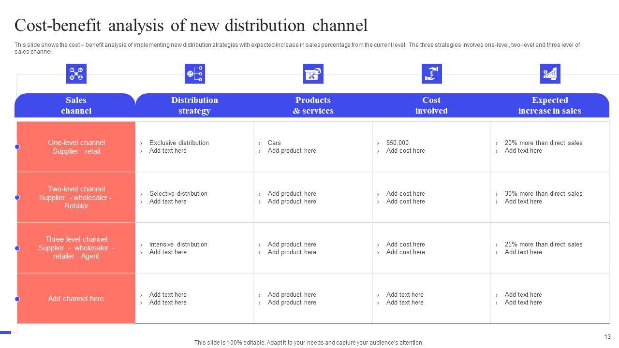Image resolution: width=619 pixels, height=348 pixels.
Task: Select the $50,000 cost entry
Action: click(x=397, y=143)
